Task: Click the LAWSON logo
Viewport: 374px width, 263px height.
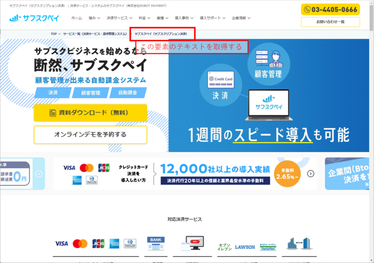Action: tap(245, 247)
